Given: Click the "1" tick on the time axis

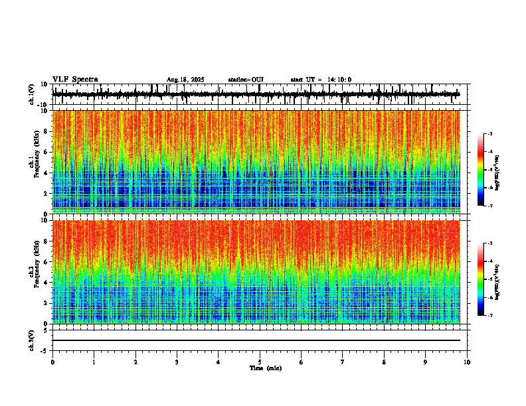Looking at the screenshot, I should click(94, 362).
